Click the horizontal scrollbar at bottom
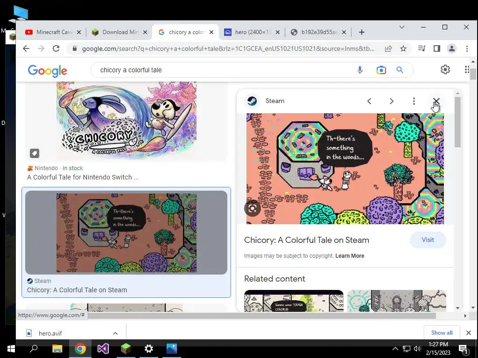 pos(262,316)
